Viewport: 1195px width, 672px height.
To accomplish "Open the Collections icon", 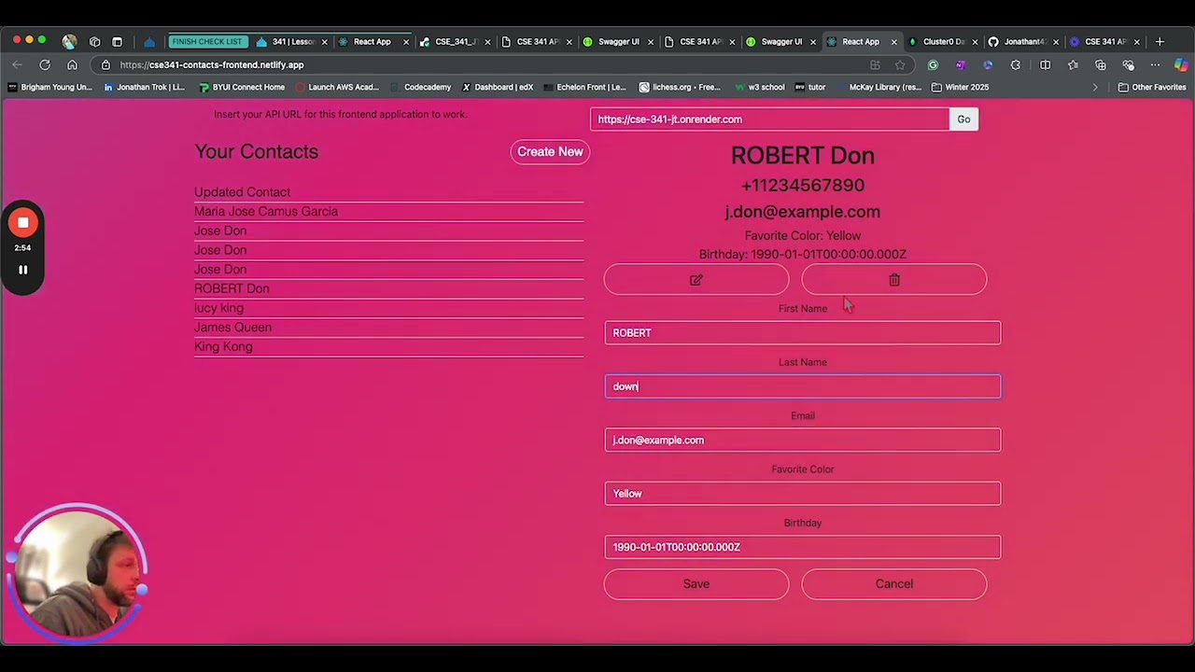I will point(1101,64).
